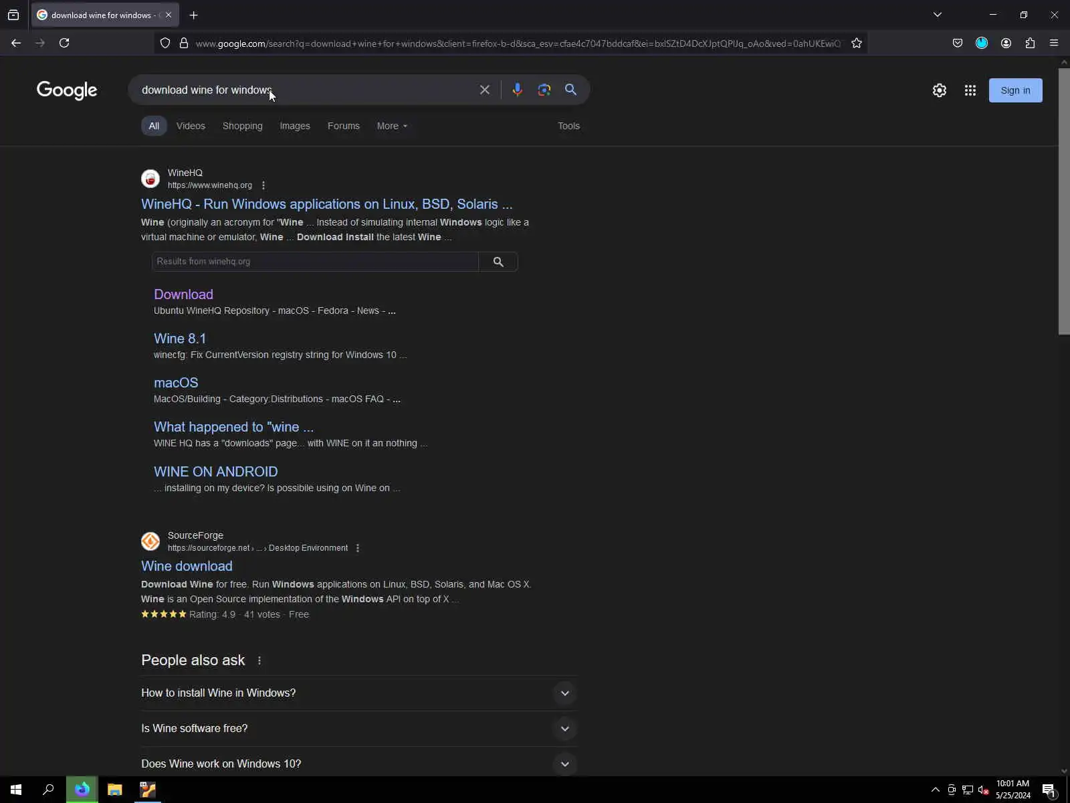This screenshot has width=1070, height=803.
Task: Open the Extensions puzzle-piece menu
Action: pyautogui.click(x=1030, y=43)
